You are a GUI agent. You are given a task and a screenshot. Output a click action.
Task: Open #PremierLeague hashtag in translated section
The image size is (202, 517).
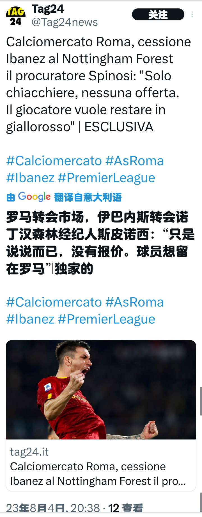tap(106, 319)
